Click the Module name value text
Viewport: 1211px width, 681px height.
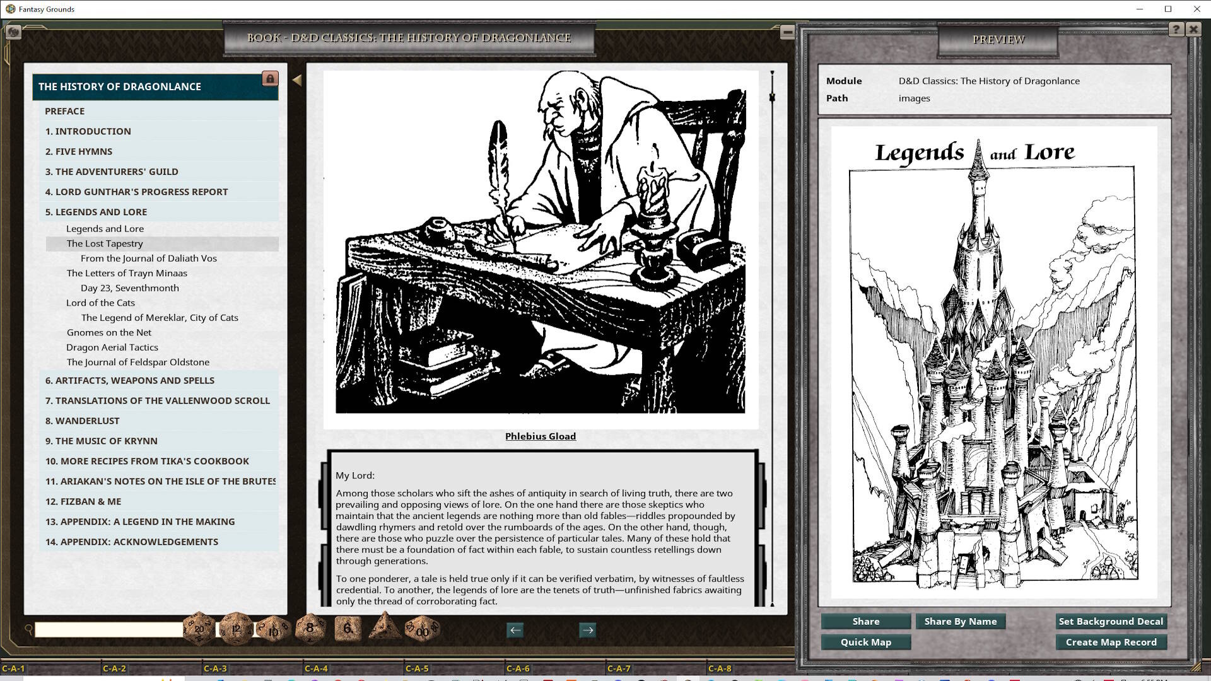(x=988, y=81)
